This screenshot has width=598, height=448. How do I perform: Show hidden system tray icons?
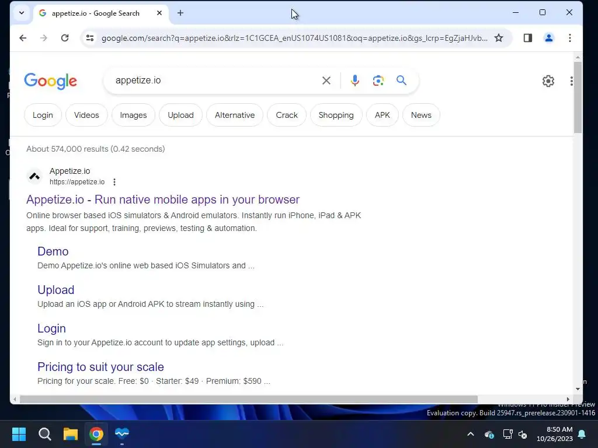point(471,434)
